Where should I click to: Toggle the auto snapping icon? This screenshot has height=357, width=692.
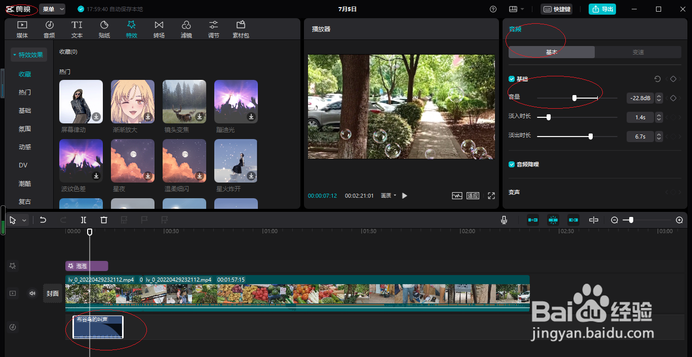[x=553, y=220]
